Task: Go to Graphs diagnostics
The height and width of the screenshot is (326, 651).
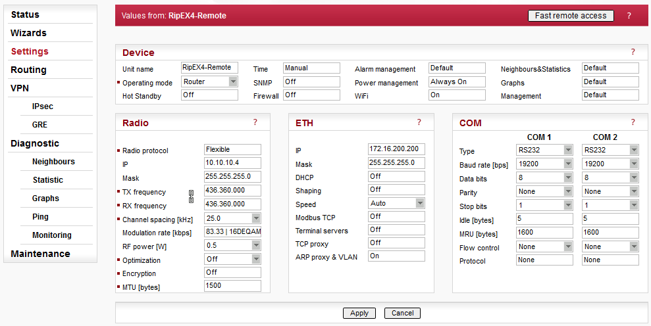Action: pos(45,198)
